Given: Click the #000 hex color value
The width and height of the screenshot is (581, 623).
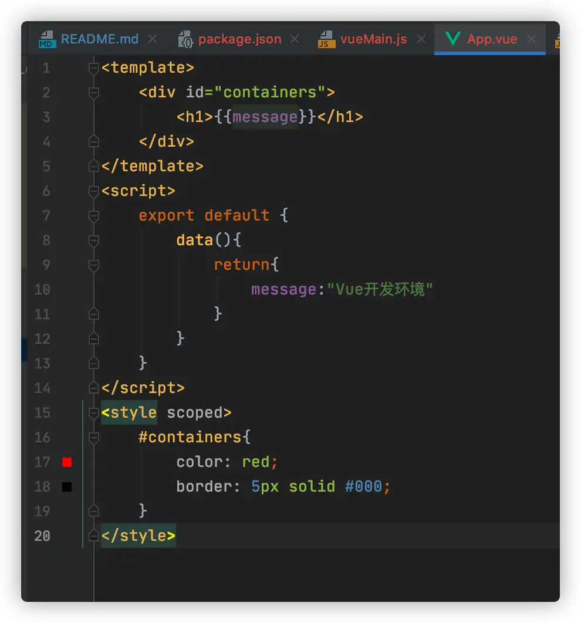Looking at the screenshot, I should click(364, 487).
